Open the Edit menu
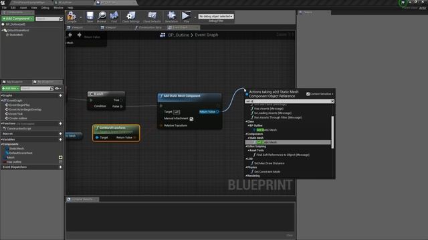 13,7
